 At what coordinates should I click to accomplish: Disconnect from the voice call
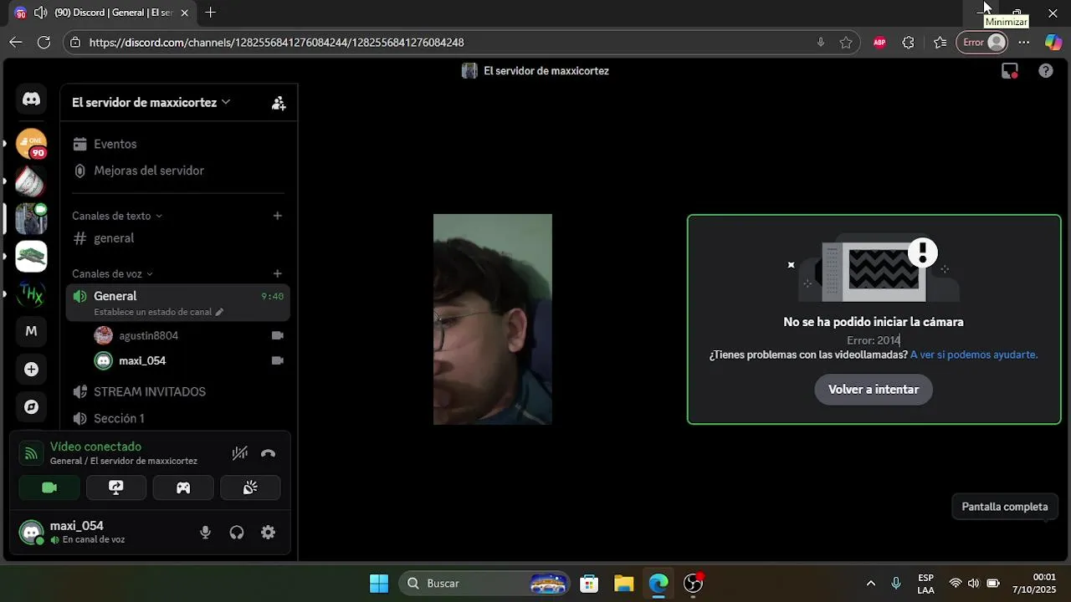268,453
